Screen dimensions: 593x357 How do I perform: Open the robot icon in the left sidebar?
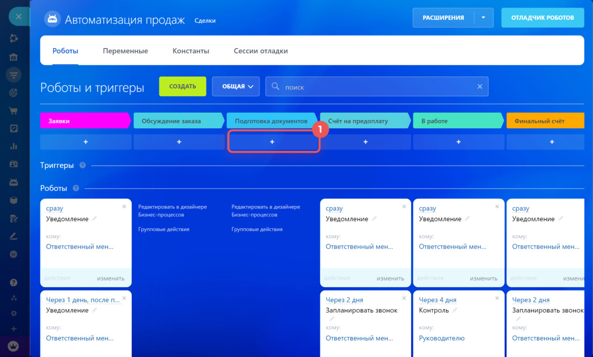click(13, 182)
